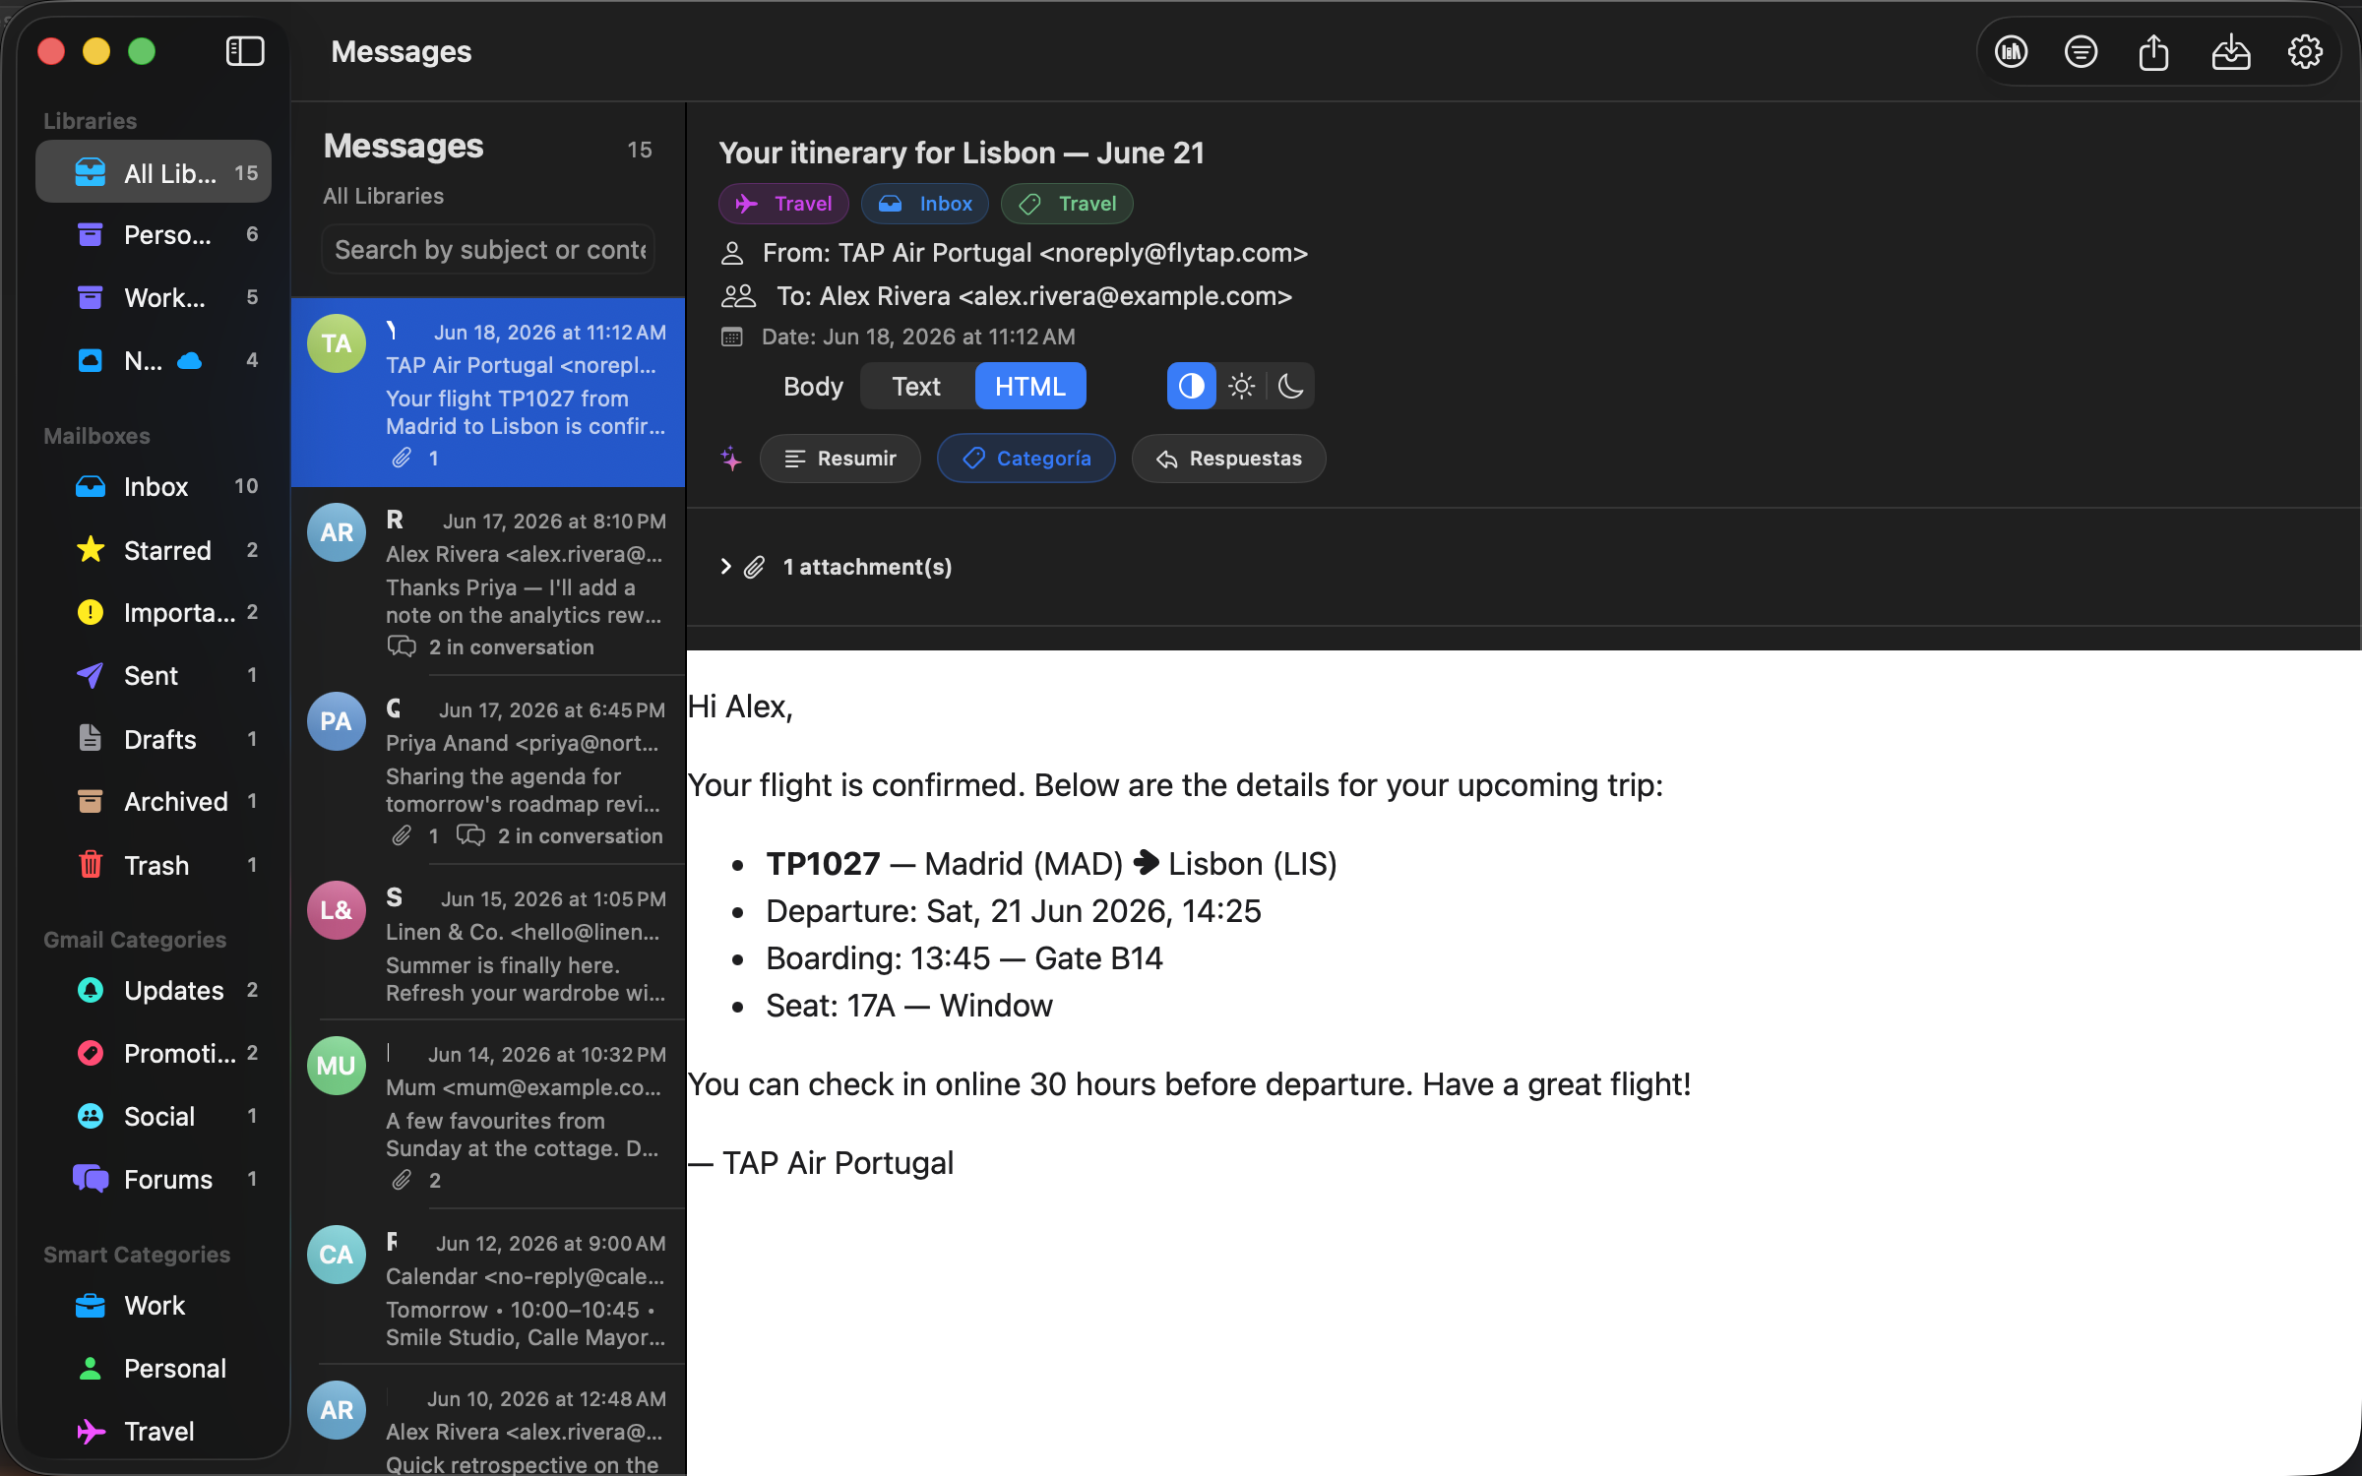Open Priya Anand message about agenda
The image size is (2362, 1476).
tap(488, 770)
